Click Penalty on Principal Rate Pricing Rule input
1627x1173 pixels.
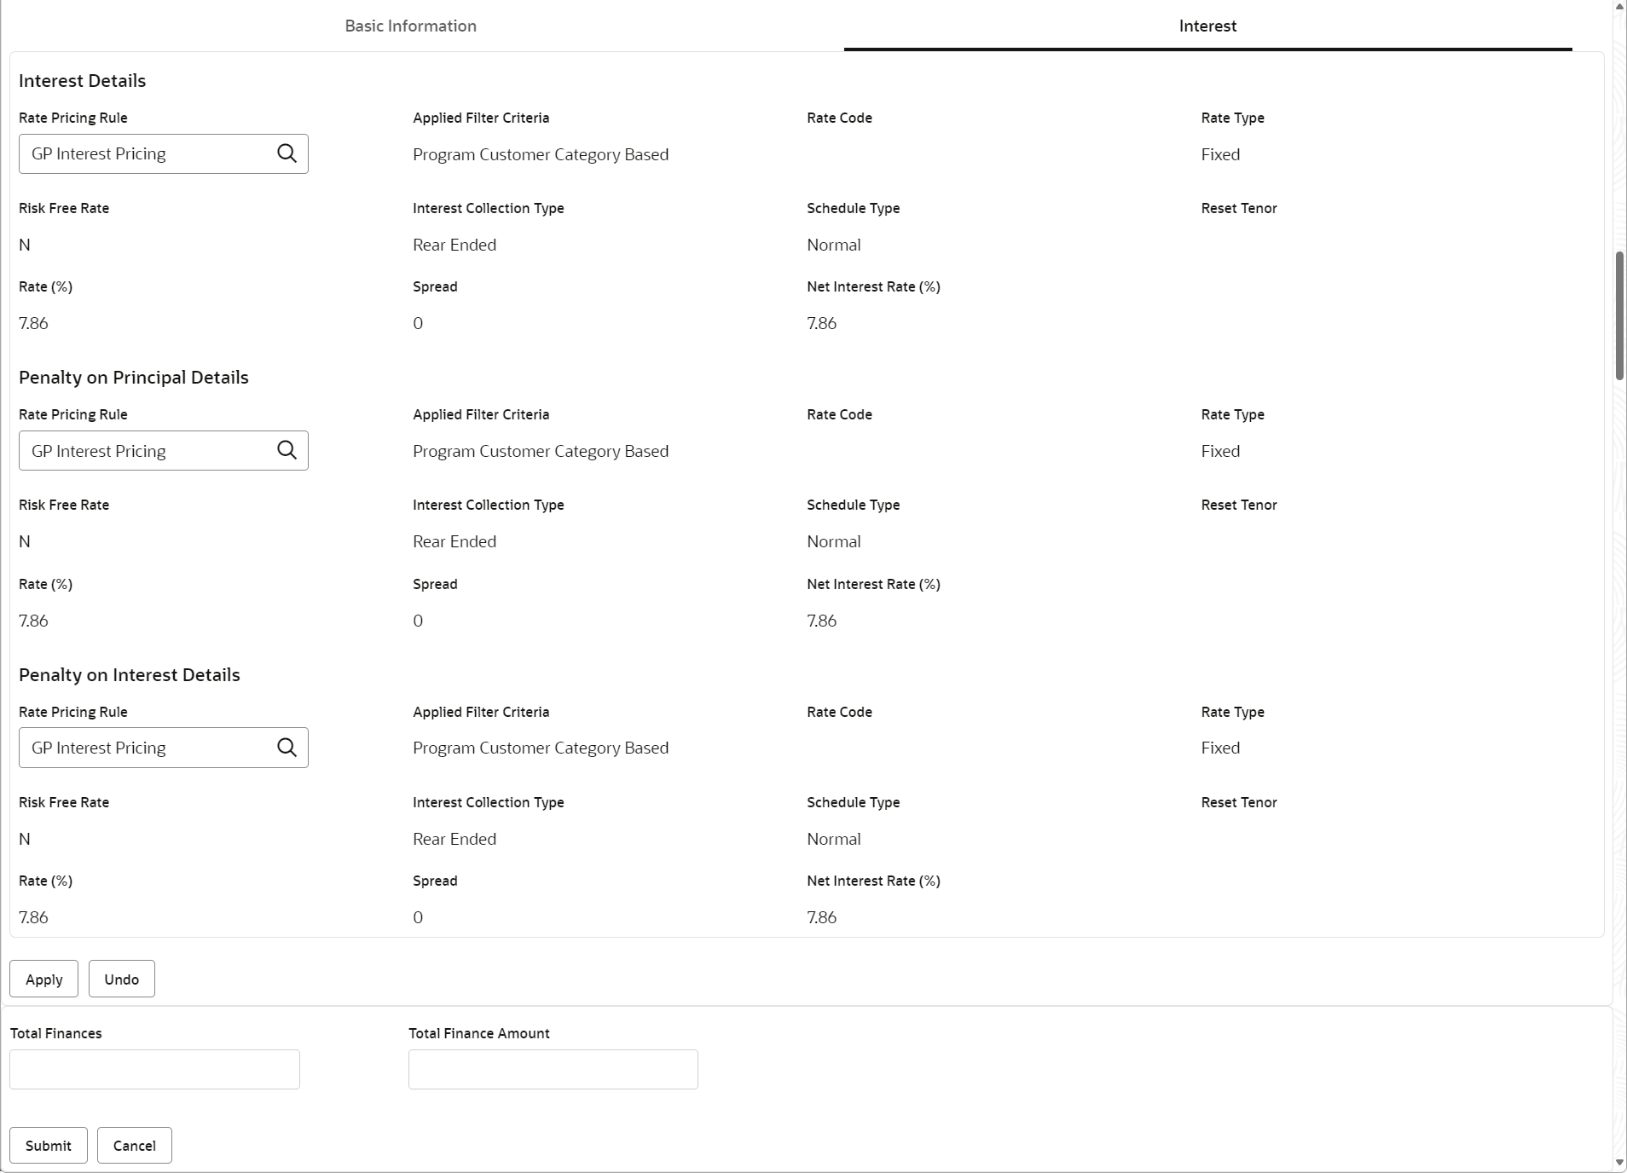[145, 450]
